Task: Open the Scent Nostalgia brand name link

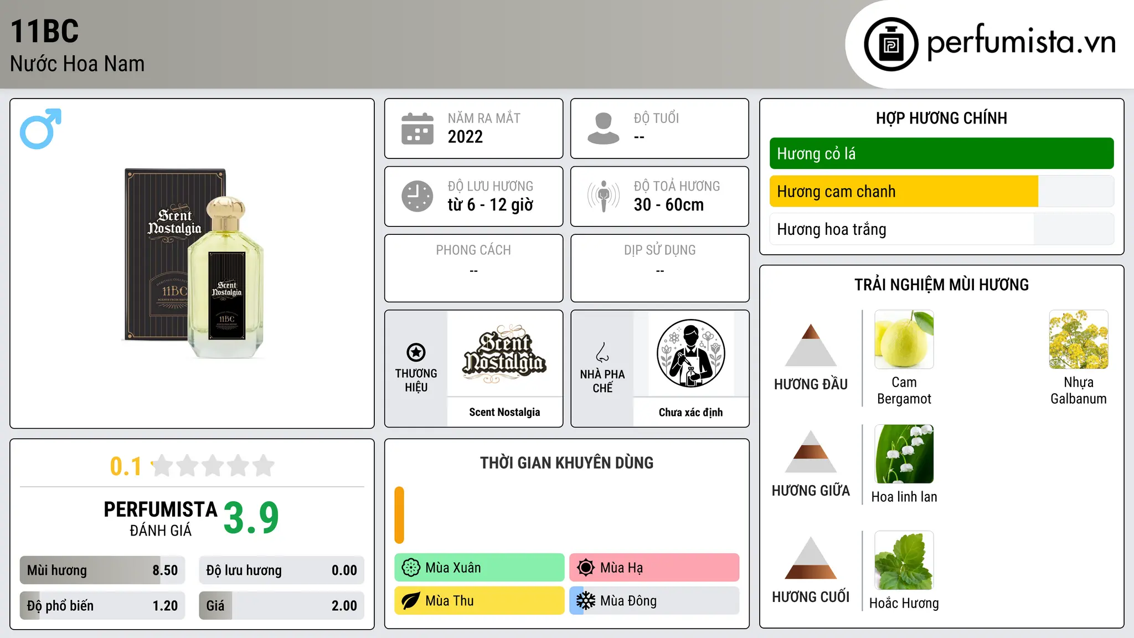Action: [x=504, y=412]
